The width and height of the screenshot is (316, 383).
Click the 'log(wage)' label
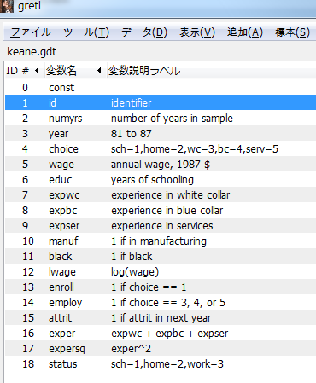135,272
